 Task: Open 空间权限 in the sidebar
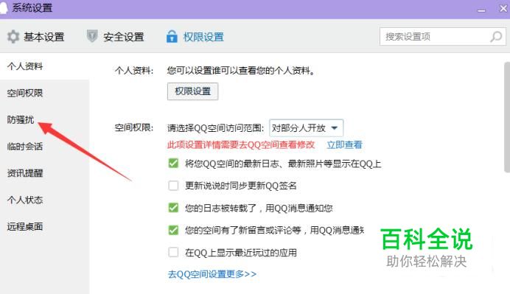coord(44,93)
